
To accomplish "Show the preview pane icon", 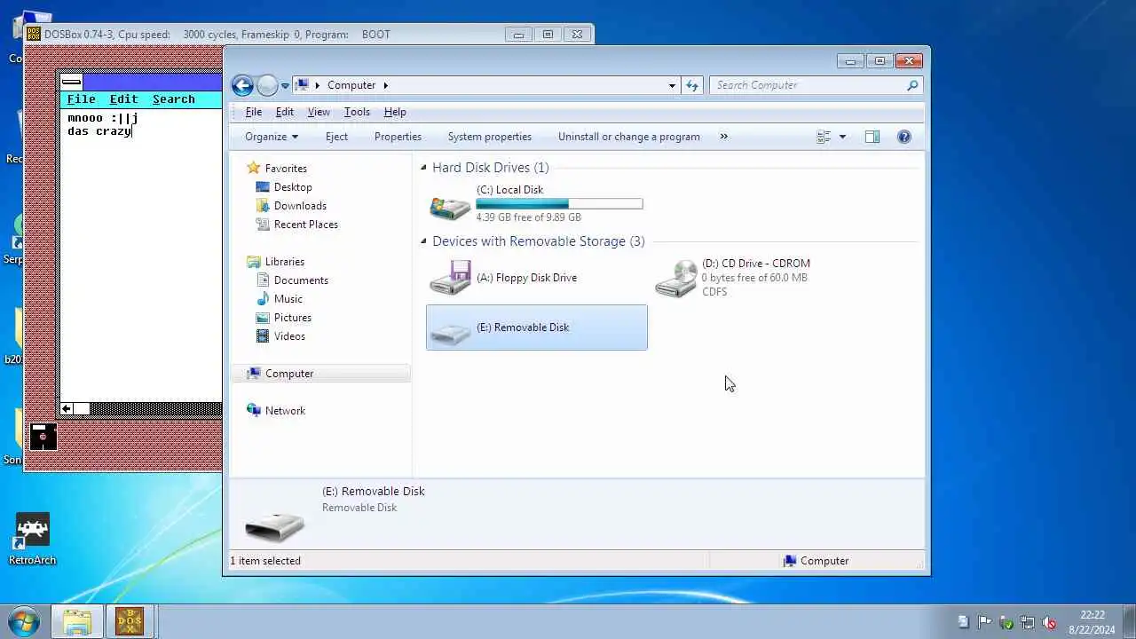I will click(872, 137).
